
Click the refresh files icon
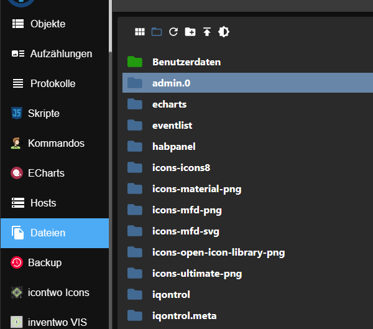[173, 32]
